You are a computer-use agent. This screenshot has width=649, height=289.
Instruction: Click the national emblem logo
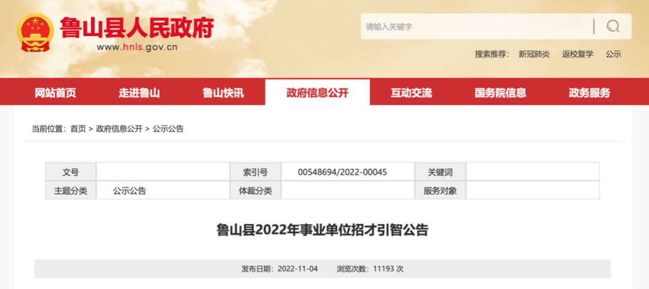pyautogui.click(x=35, y=32)
